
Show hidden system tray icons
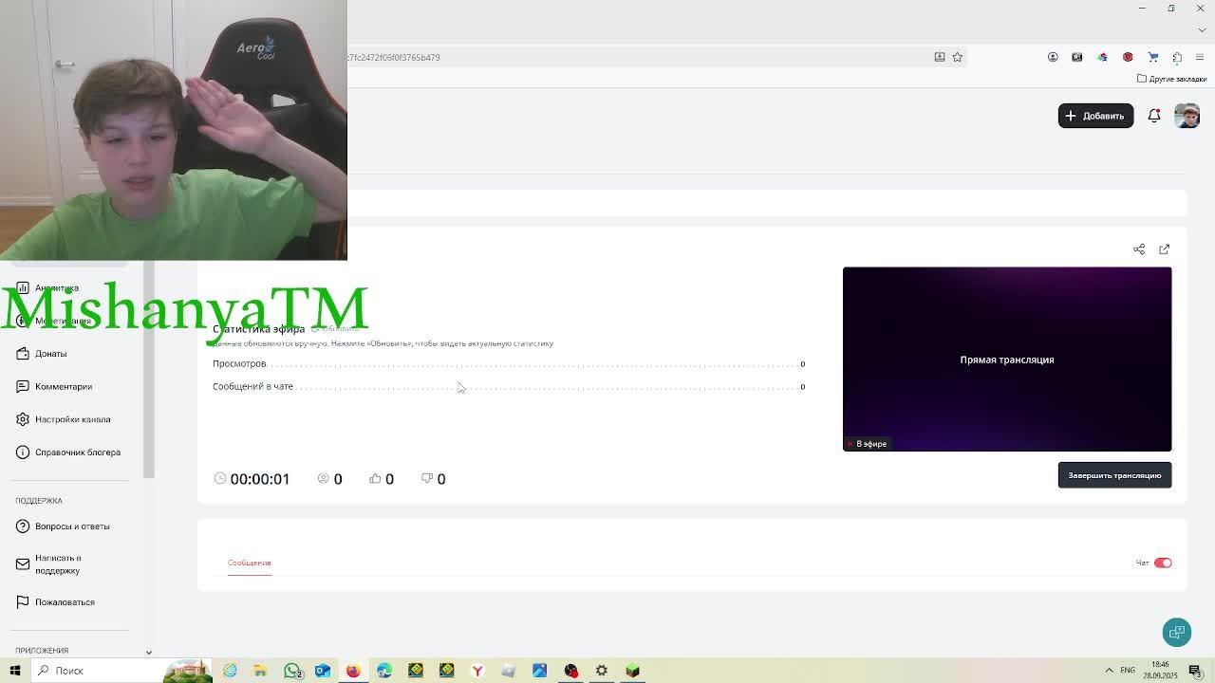click(1109, 671)
